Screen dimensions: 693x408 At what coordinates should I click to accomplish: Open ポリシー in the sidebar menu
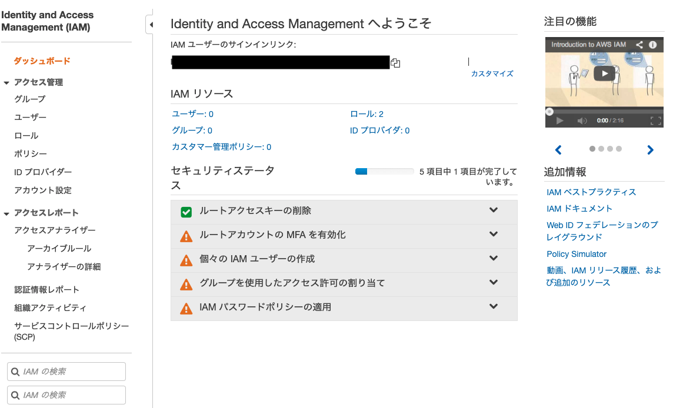point(30,153)
